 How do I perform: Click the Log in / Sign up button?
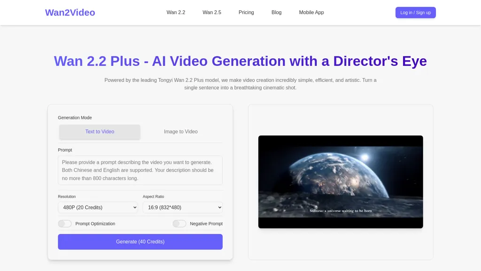(415, 13)
